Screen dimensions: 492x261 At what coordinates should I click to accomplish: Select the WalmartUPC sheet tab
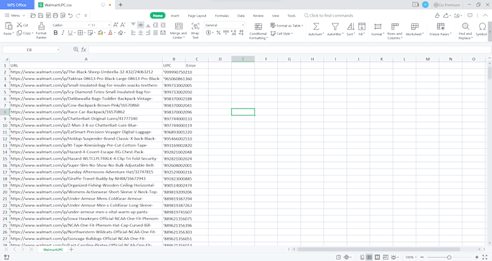click(53, 250)
